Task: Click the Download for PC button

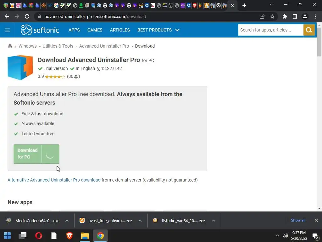Action: [36, 154]
